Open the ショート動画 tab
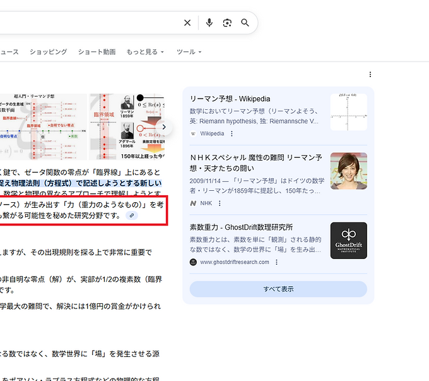 click(x=97, y=52)
